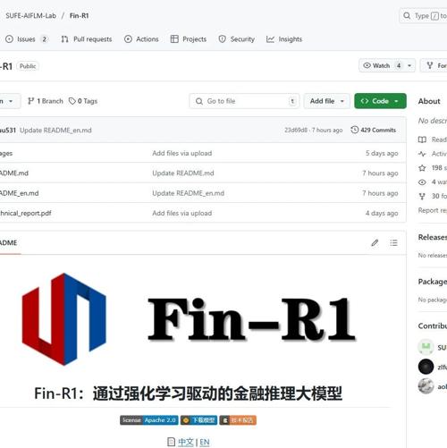Edit the README with the pencil icon
This screenshot has width=447, height=448.
coord(375,243)
